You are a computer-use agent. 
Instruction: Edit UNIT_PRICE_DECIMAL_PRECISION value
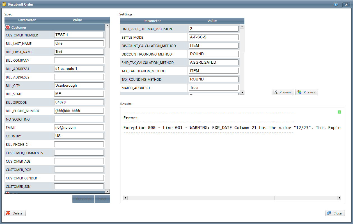(x=214, y=29)
